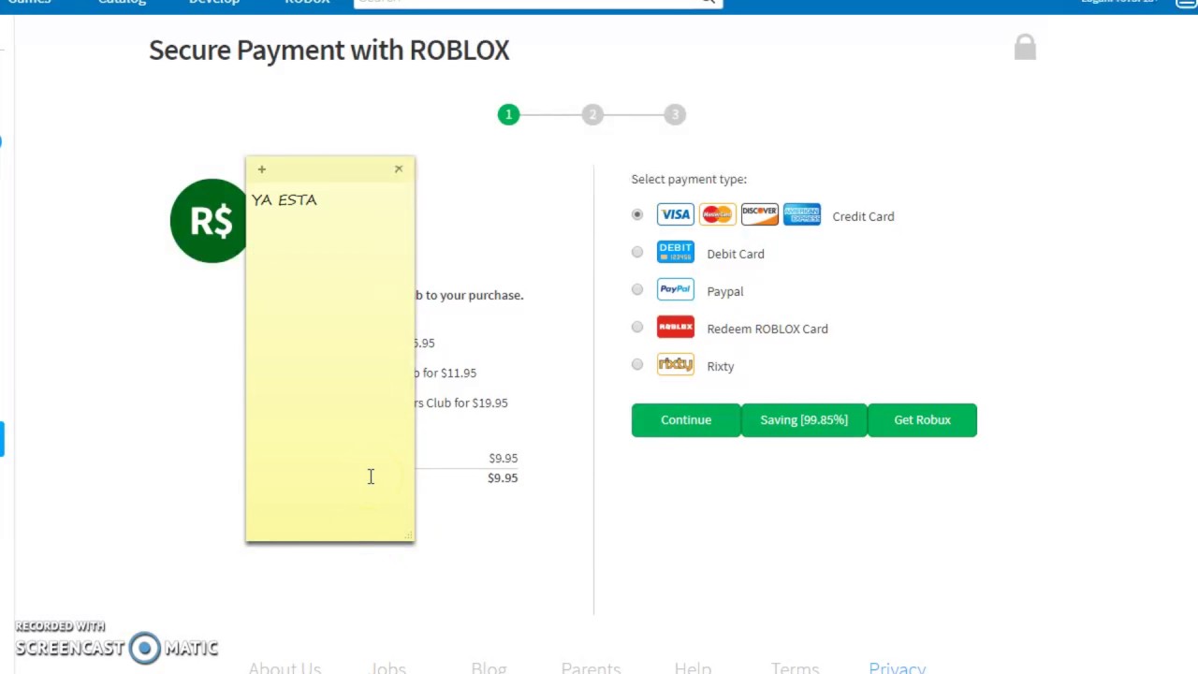This screenshot has height=674, width=1198.
Task: Click the Discover card icon
Action: pyautogui.click(x=759, y=214)
